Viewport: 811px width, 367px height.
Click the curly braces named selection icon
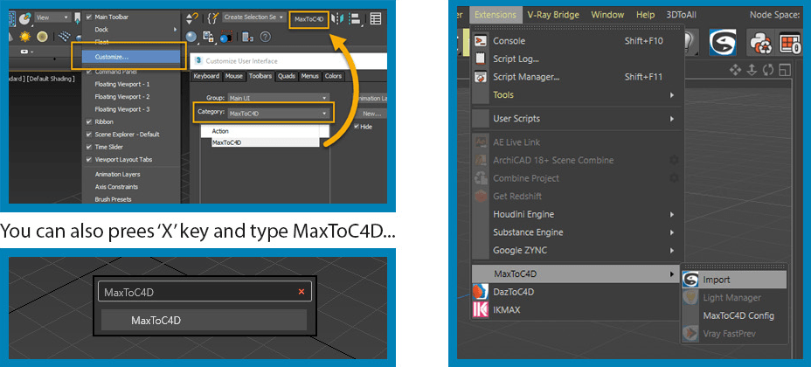pos(212,18)
